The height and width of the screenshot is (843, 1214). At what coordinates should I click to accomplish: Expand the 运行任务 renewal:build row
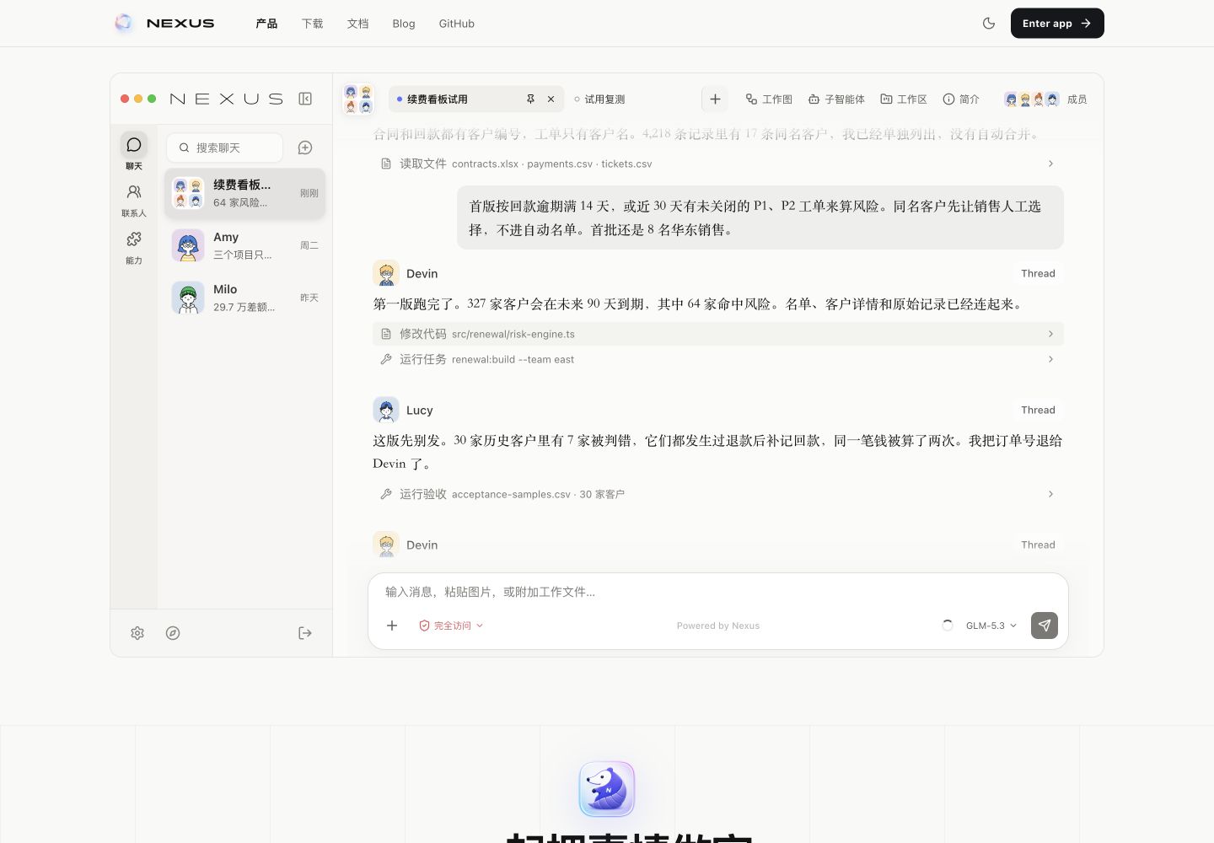click(718, 359)
